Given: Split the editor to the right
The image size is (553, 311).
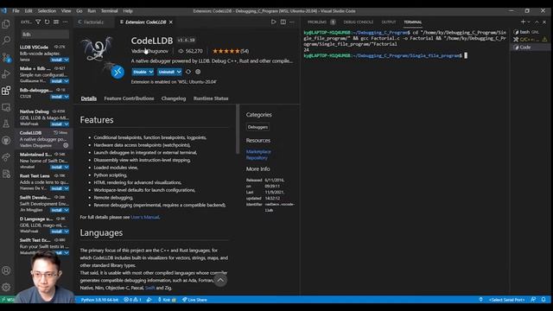Looking at the screenshot, I should [283, 22].
